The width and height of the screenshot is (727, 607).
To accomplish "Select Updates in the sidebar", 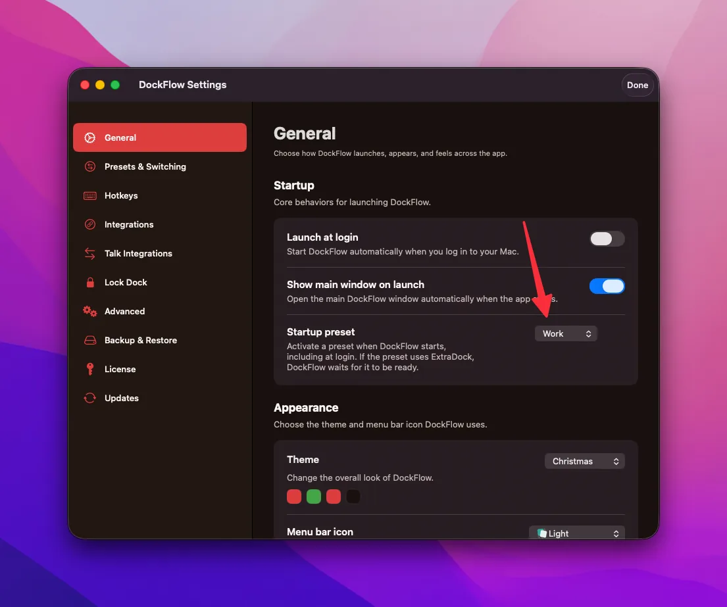I will tap(159, 398).
